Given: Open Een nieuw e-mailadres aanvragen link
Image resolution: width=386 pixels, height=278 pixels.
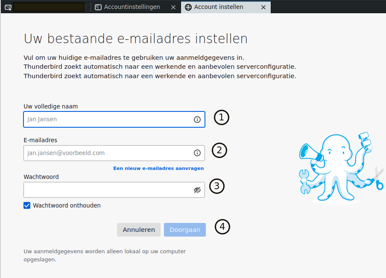Looking at the screenshot, I should tap(158, 168).
